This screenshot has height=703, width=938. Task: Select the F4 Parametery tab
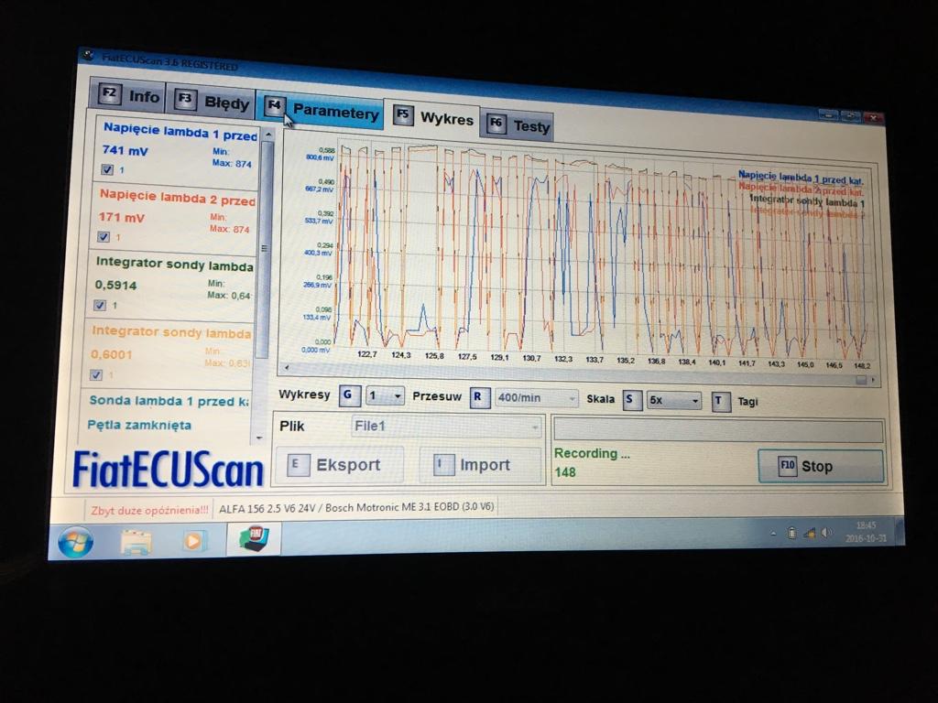[x=322, y=108]
